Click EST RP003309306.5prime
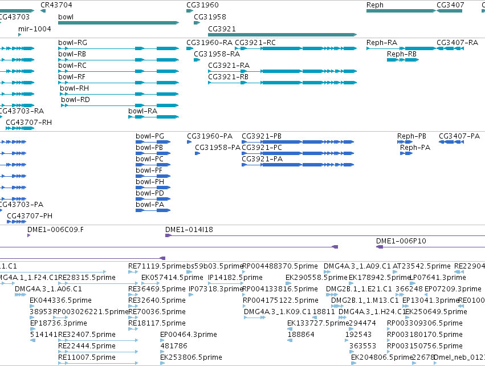Screen dimensions: 485x366 [x=389, y=329]
